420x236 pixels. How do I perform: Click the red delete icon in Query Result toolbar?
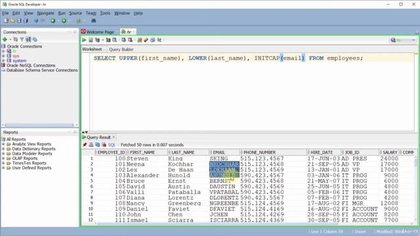pyautogui.click(x=104, y=145)
